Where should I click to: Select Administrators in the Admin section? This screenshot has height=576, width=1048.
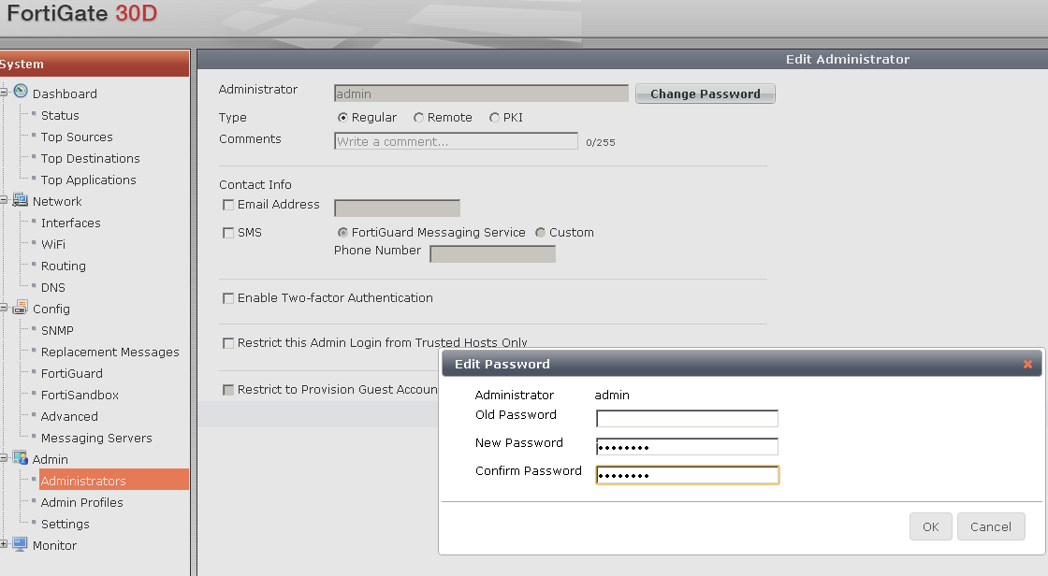coord(113,481)
